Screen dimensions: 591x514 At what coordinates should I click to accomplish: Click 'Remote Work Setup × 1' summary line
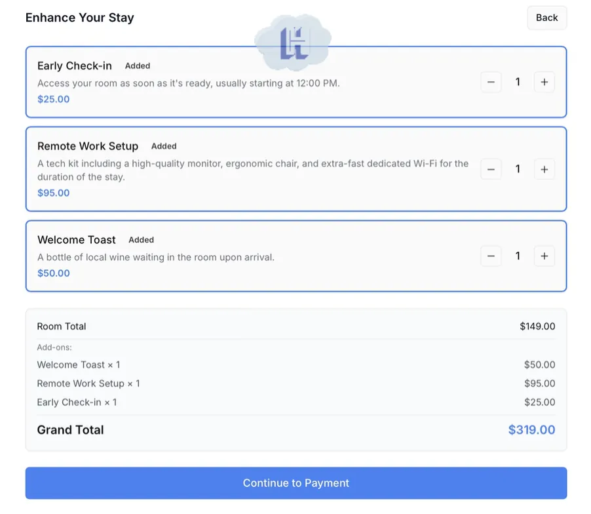(x=88, y=384)
